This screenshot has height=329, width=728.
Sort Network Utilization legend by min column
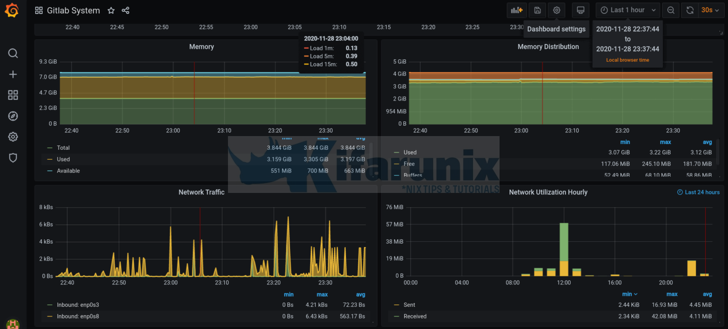(629, 294)
